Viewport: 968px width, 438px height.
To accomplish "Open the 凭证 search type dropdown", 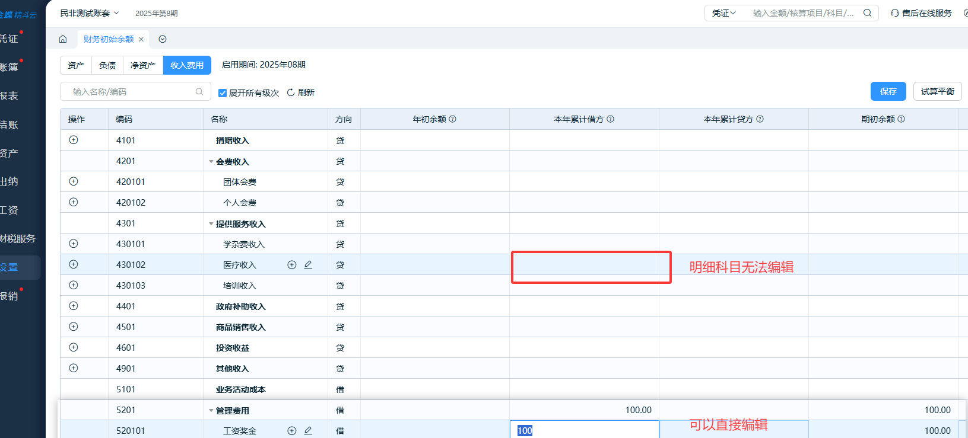I will 723,13.
